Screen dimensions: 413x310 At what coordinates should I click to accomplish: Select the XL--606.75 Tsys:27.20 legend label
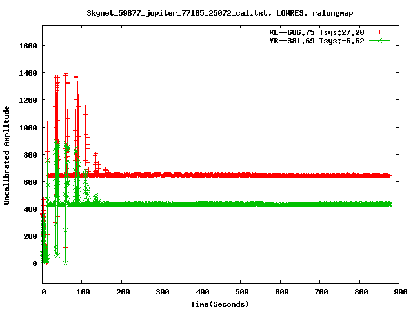tap(317, 32)
